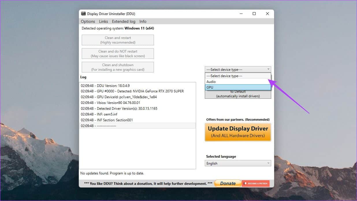Click the 'No updates found' status text
Viewport: 357px width, 201px height.
coord(112,173)
